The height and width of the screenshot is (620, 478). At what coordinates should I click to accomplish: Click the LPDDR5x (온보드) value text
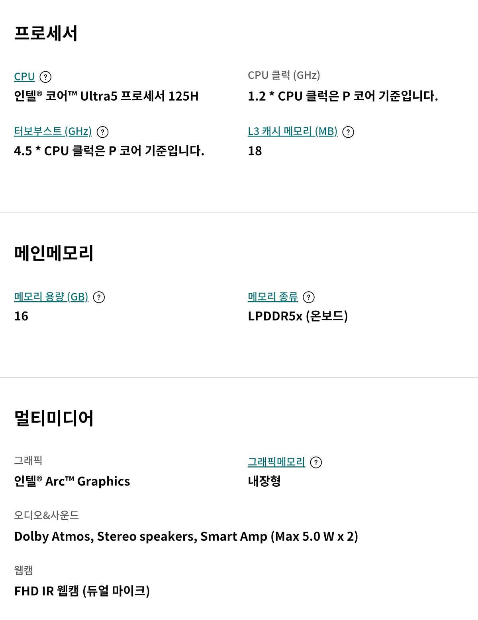tap(298, 316)
